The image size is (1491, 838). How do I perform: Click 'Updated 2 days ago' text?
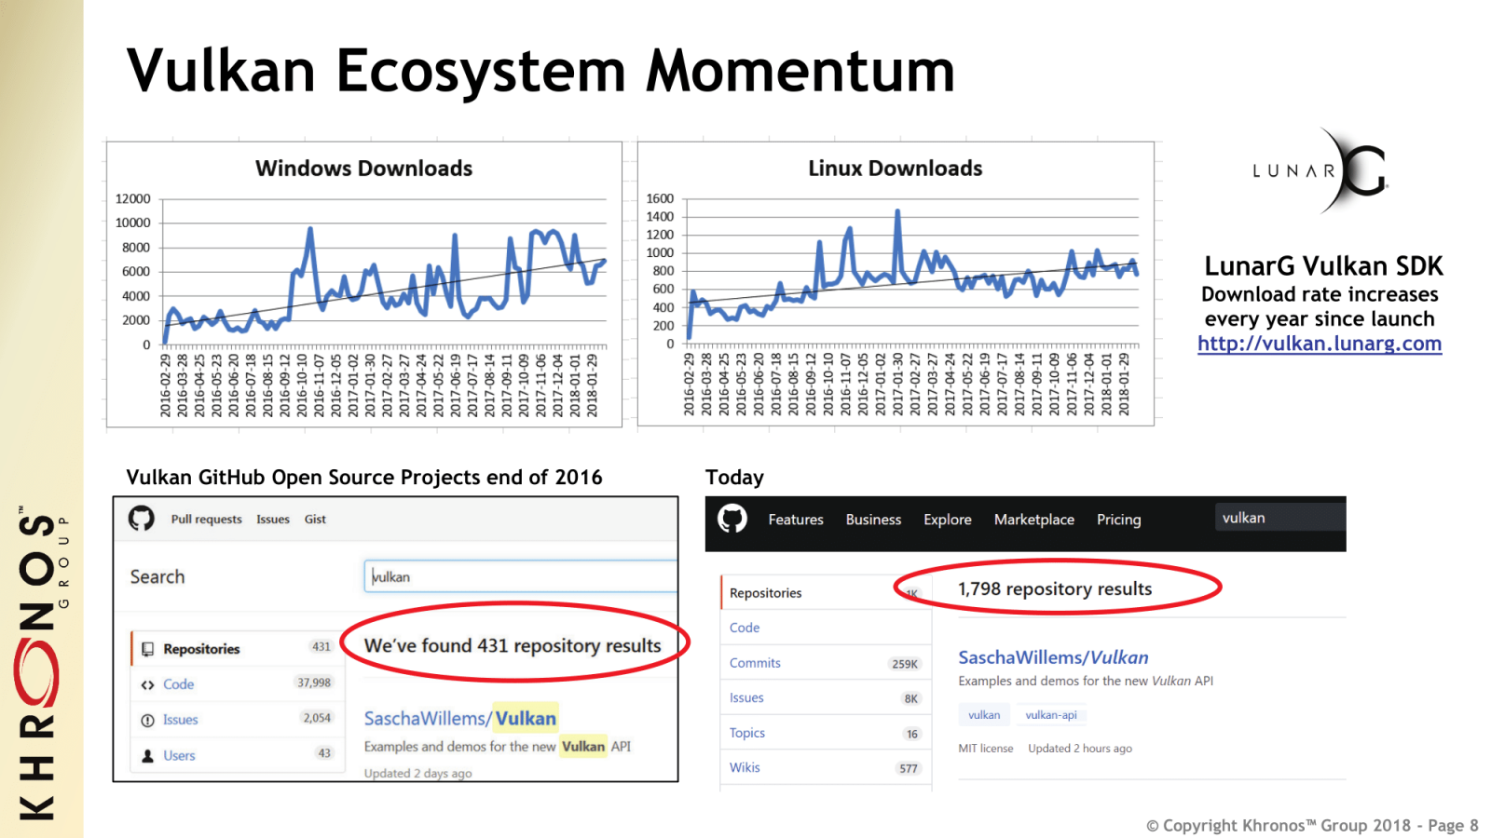tap(417, 773)
